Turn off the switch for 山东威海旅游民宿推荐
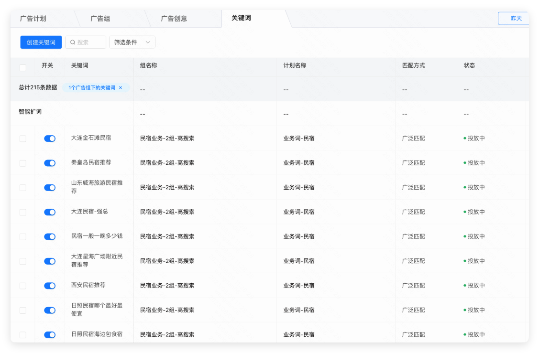The height and width of the screenshot is (353, 539). pos(50,188)
